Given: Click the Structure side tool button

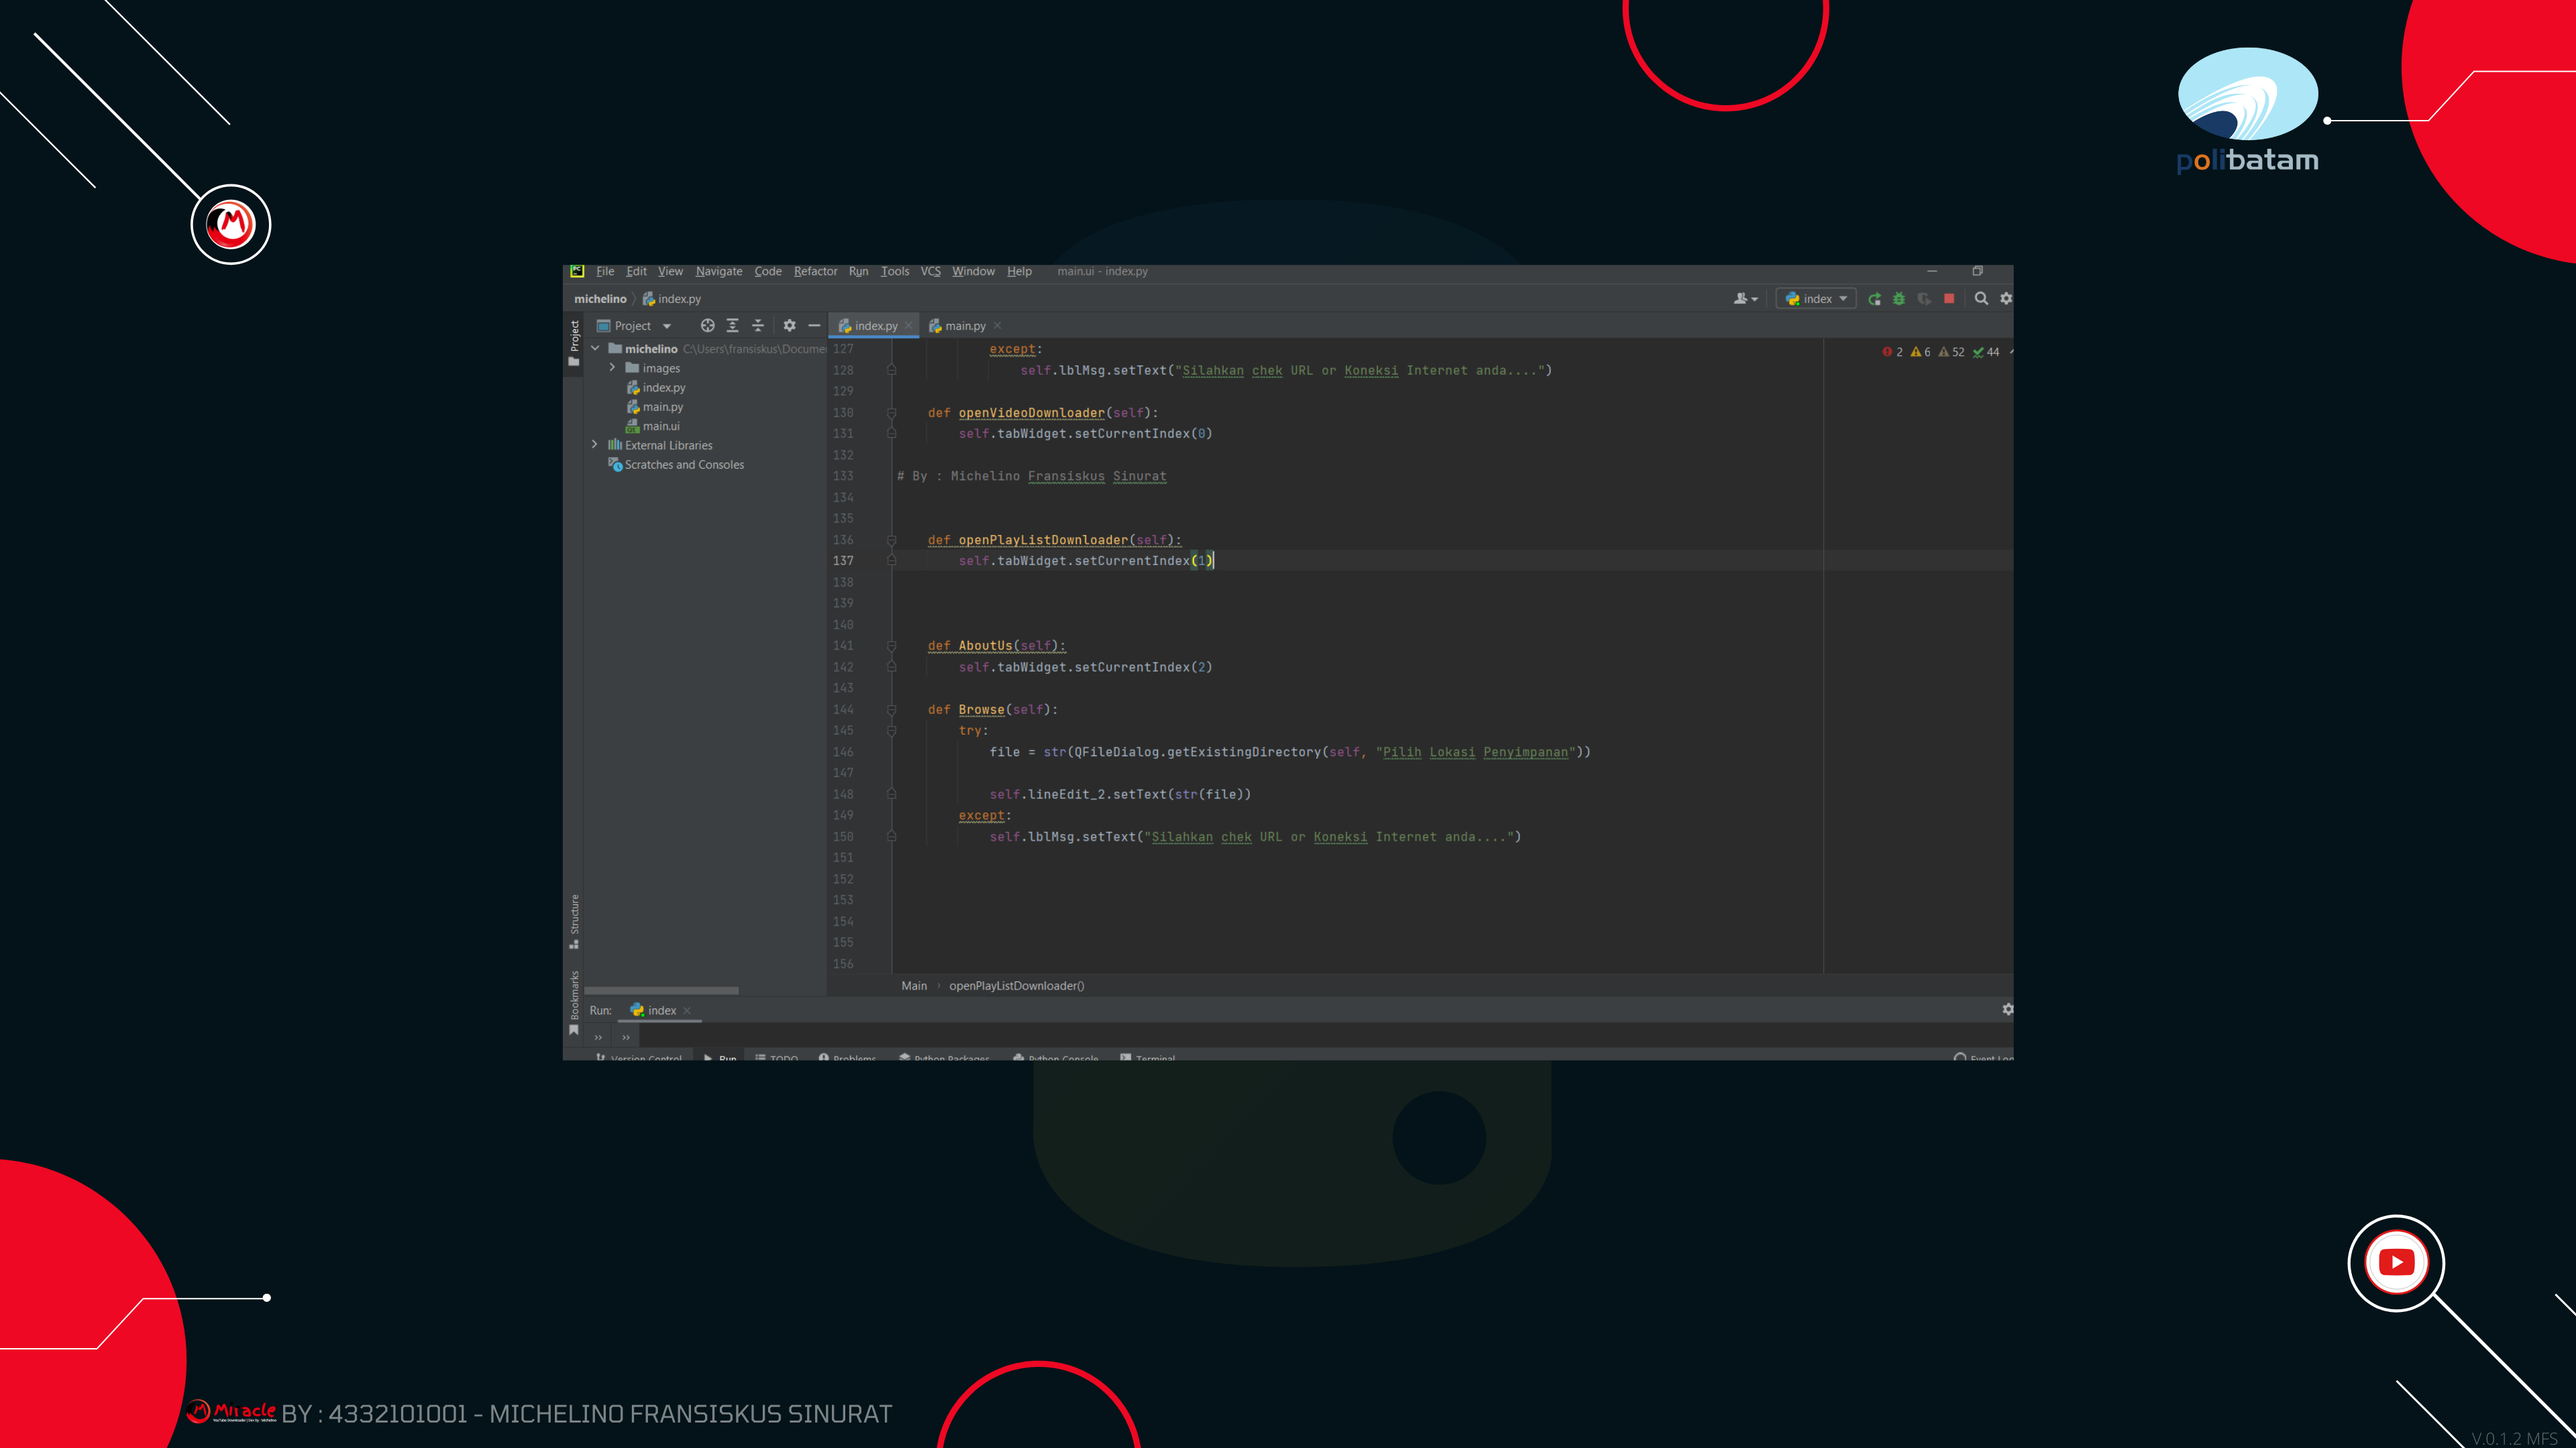Looking at the screenshot, I should pos(574,920).
